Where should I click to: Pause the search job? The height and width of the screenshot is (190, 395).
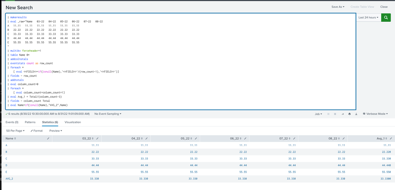pos(328,114)
